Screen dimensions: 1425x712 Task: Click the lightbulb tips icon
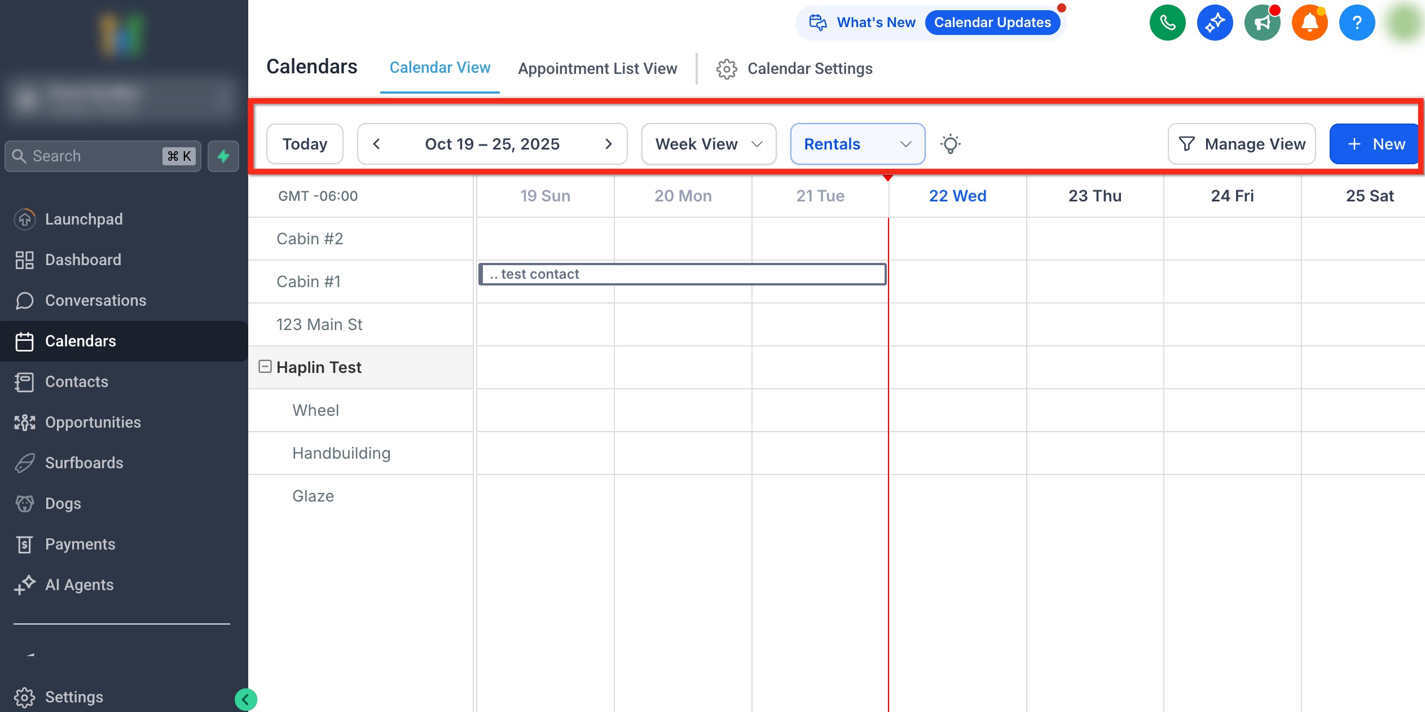pyautogui.click(x=951, y=144)
